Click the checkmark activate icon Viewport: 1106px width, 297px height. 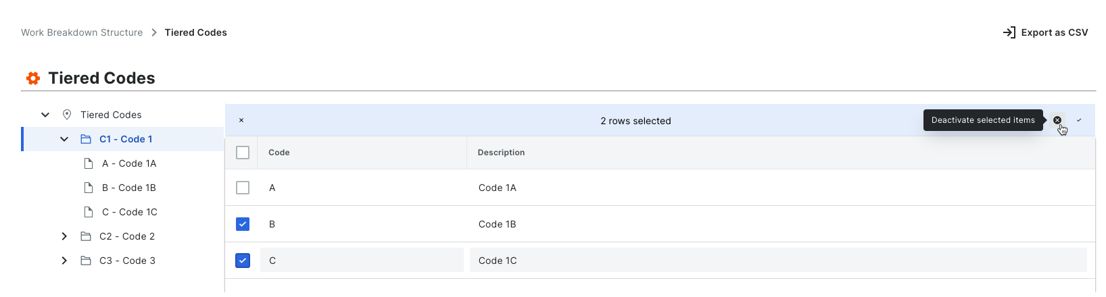point(1079,120)
